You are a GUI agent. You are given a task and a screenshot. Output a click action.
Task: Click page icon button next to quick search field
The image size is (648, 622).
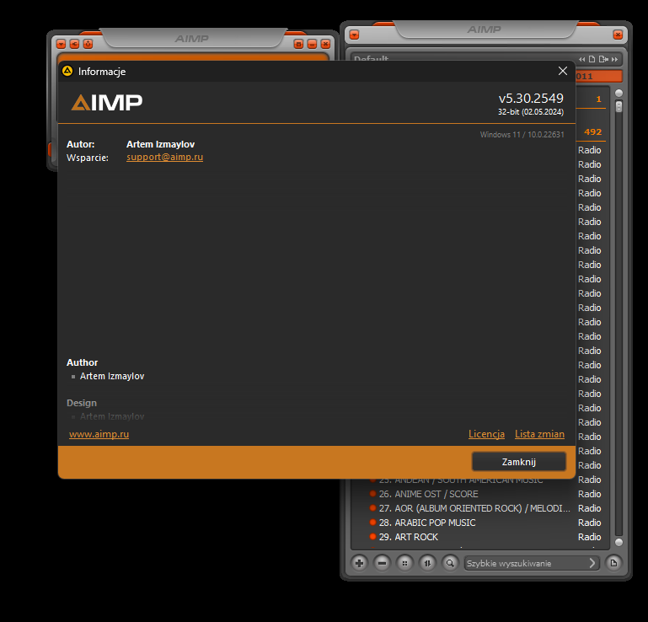coord(613,563)
